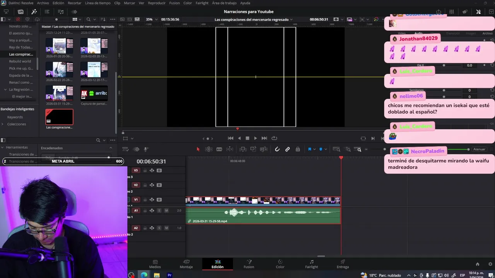Click the Overwrite clip tool

click(253, 149)
